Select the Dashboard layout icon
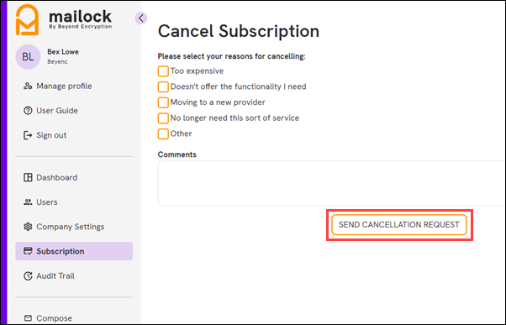The height and width of the screenshot is (325, 506). point(28,177)
